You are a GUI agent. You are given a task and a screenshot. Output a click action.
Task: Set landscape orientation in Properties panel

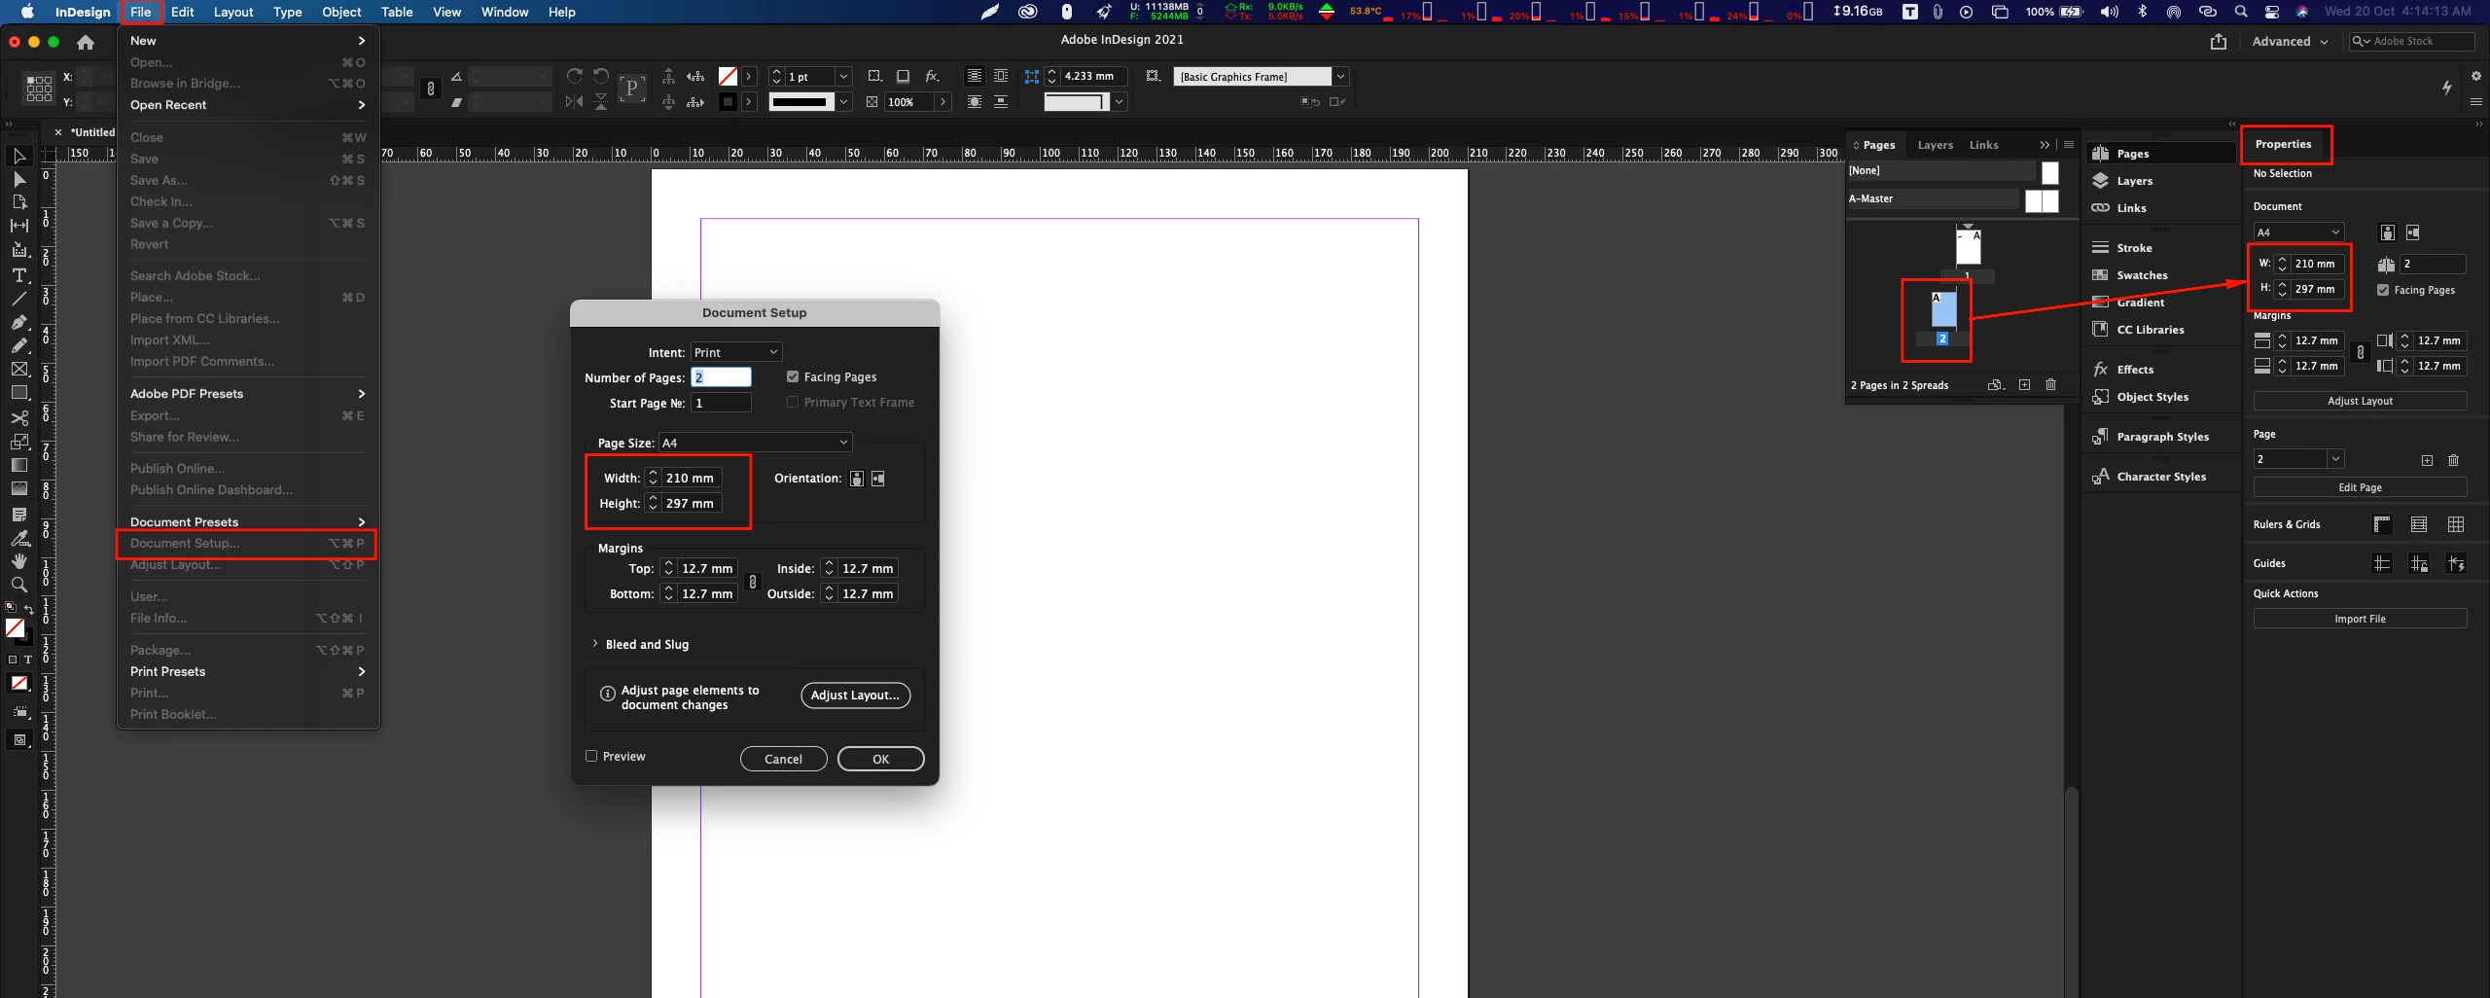[x=2413, y=232]
